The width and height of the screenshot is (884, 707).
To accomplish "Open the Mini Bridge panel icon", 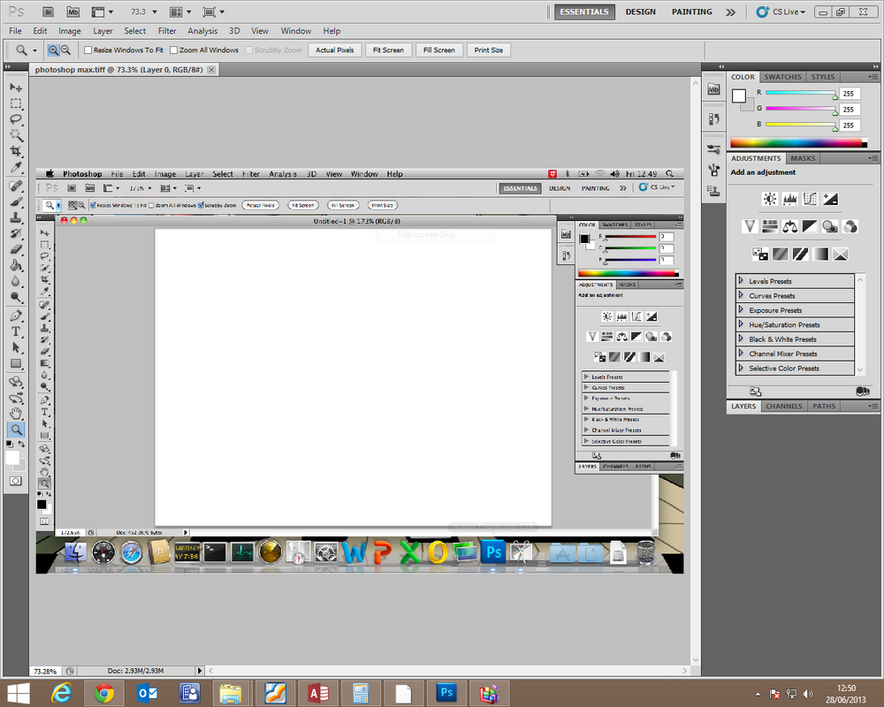I will 713,89.
